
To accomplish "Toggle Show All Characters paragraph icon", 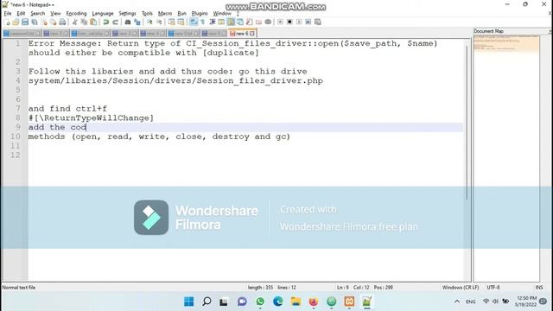I will tap(203, 22).
